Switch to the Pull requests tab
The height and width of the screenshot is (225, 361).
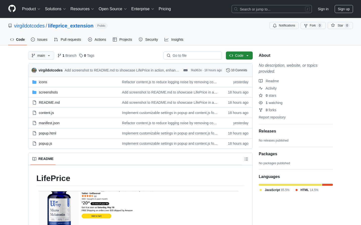point(67,39)
